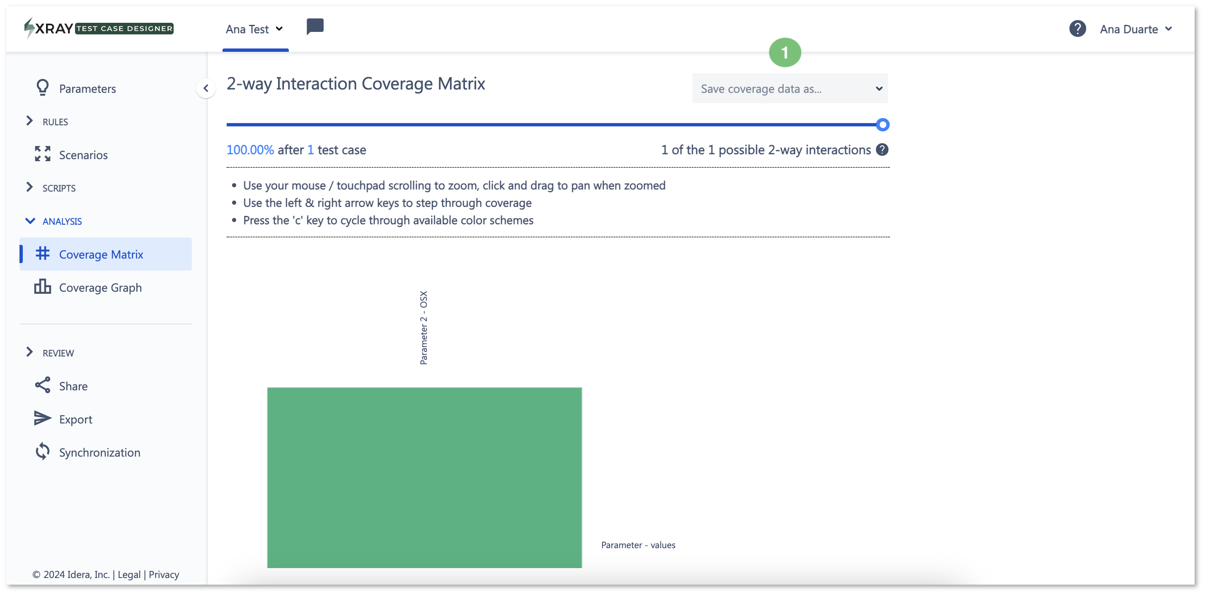This screenshot has height=595, width=1205.
Task: Open the Ana Test project dropdown
Action: [x=254, y=29]
